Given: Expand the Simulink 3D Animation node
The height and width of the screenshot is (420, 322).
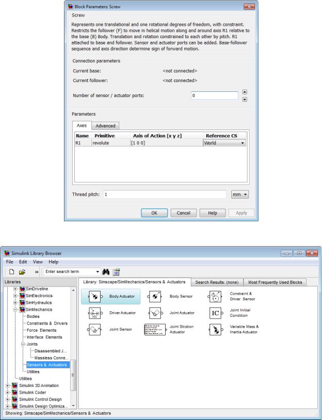Looking at the screenshot, I should (x=8, y=386).
